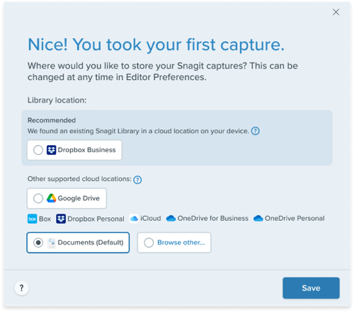Click the iCloud cloud icon
The width and height of the screenshot is (354, 312).
point(134,219)
